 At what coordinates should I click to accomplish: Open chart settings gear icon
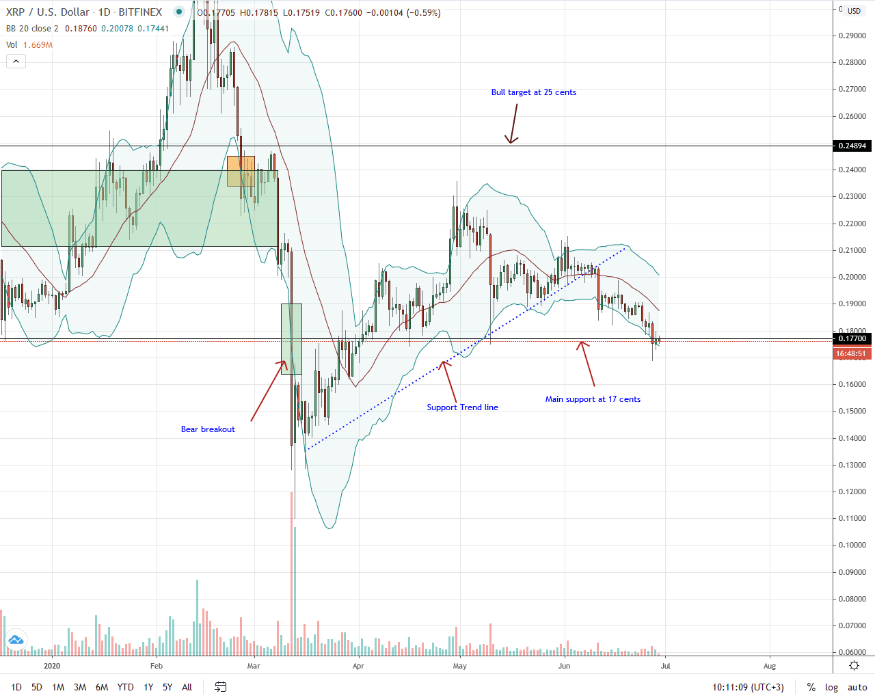click(854, 665)
